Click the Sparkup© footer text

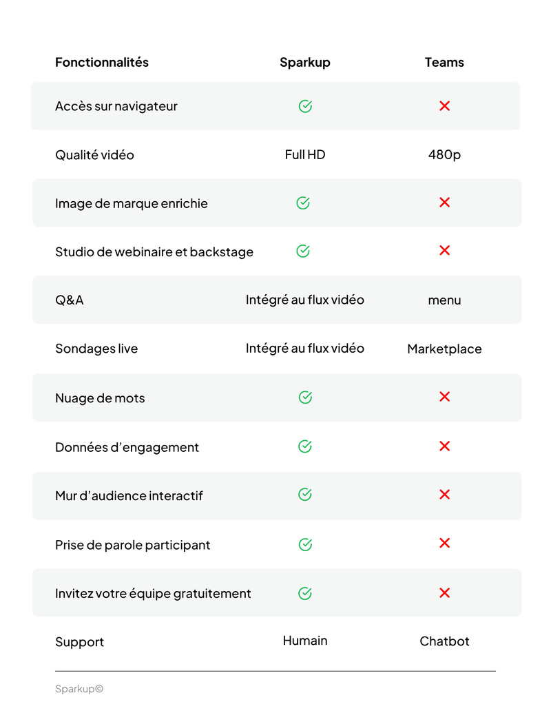coord(79,689)
